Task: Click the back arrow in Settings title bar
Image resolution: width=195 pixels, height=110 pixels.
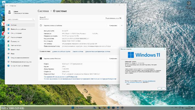Action: [x=7, y=6]
